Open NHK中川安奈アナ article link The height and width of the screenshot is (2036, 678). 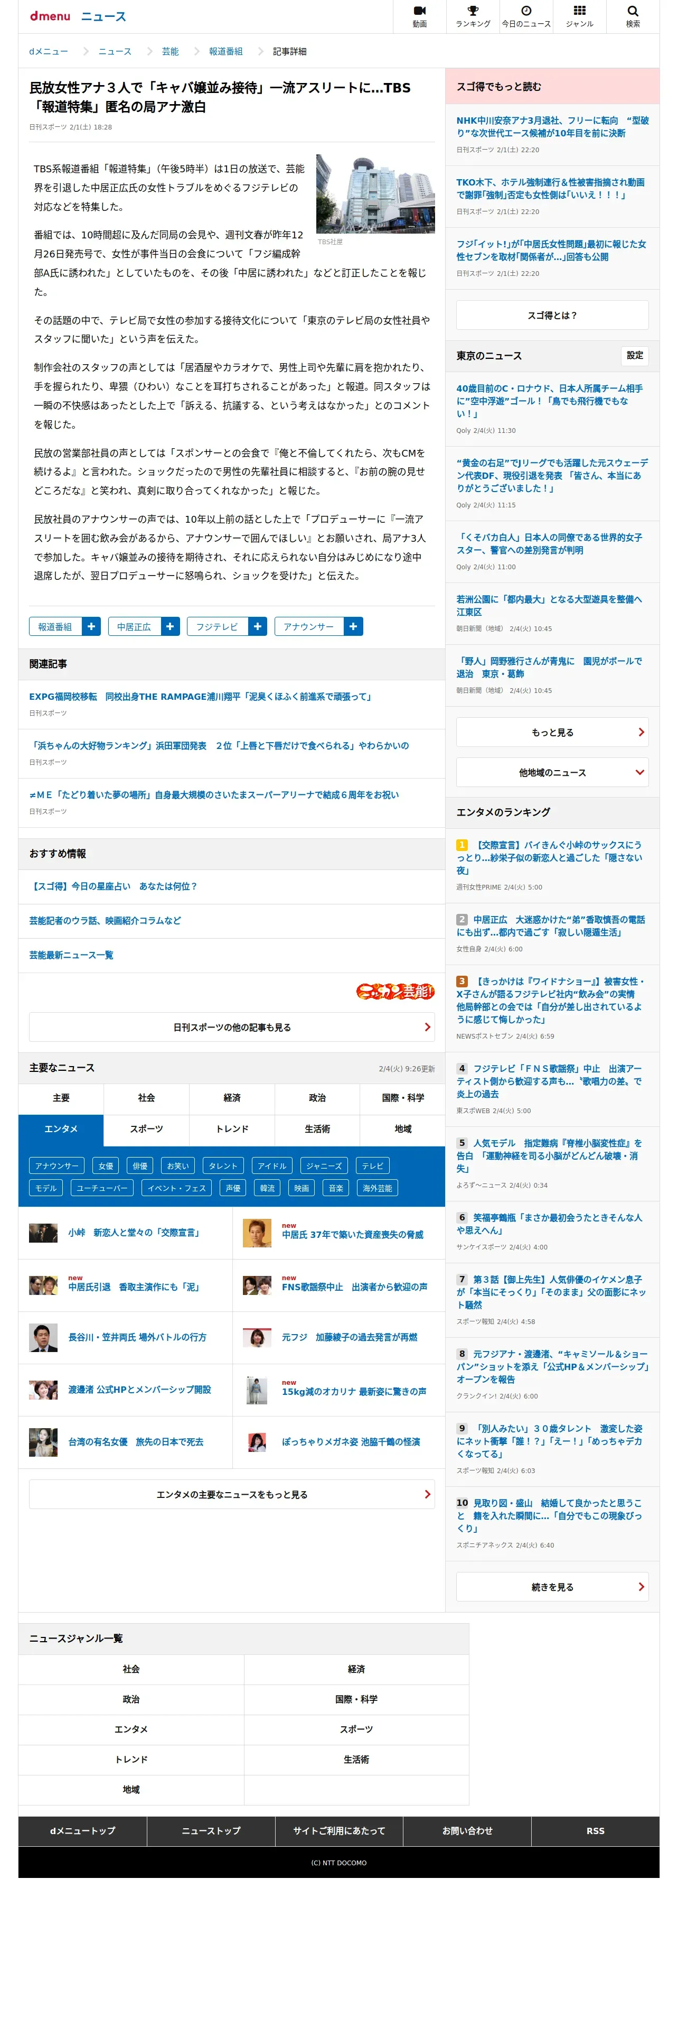tap(552, 126)
